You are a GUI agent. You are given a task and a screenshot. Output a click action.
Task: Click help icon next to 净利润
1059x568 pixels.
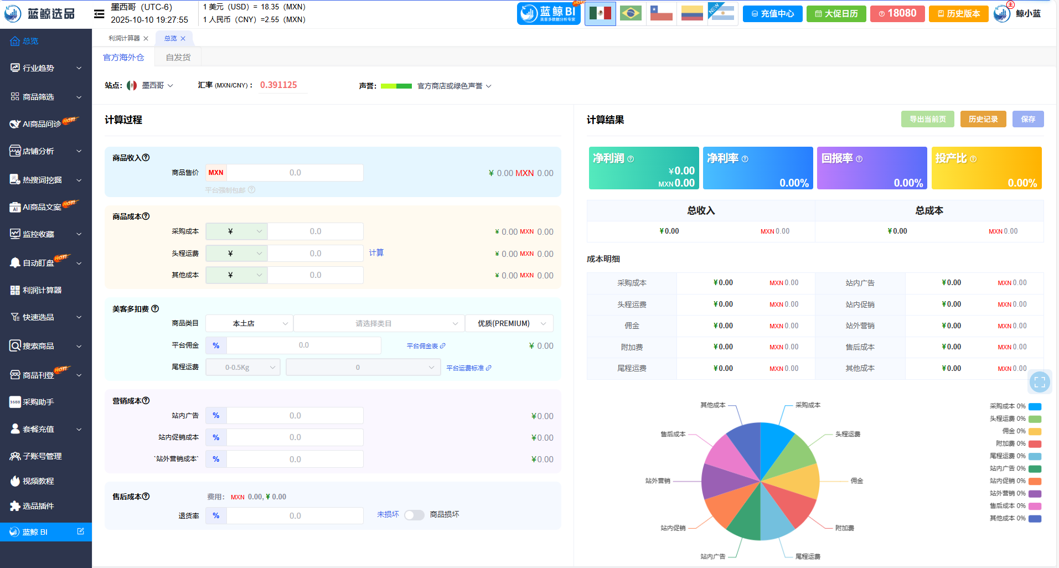[631, 159]
